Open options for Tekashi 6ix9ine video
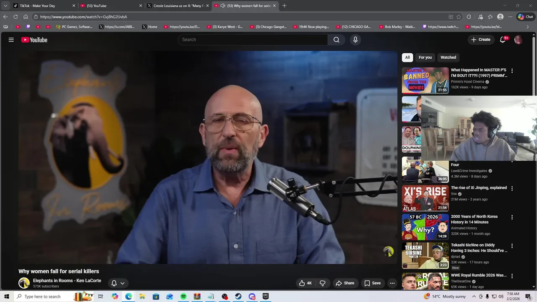This screenshot has height=302, width=537. pyautogui.click(x=512, y=246)
